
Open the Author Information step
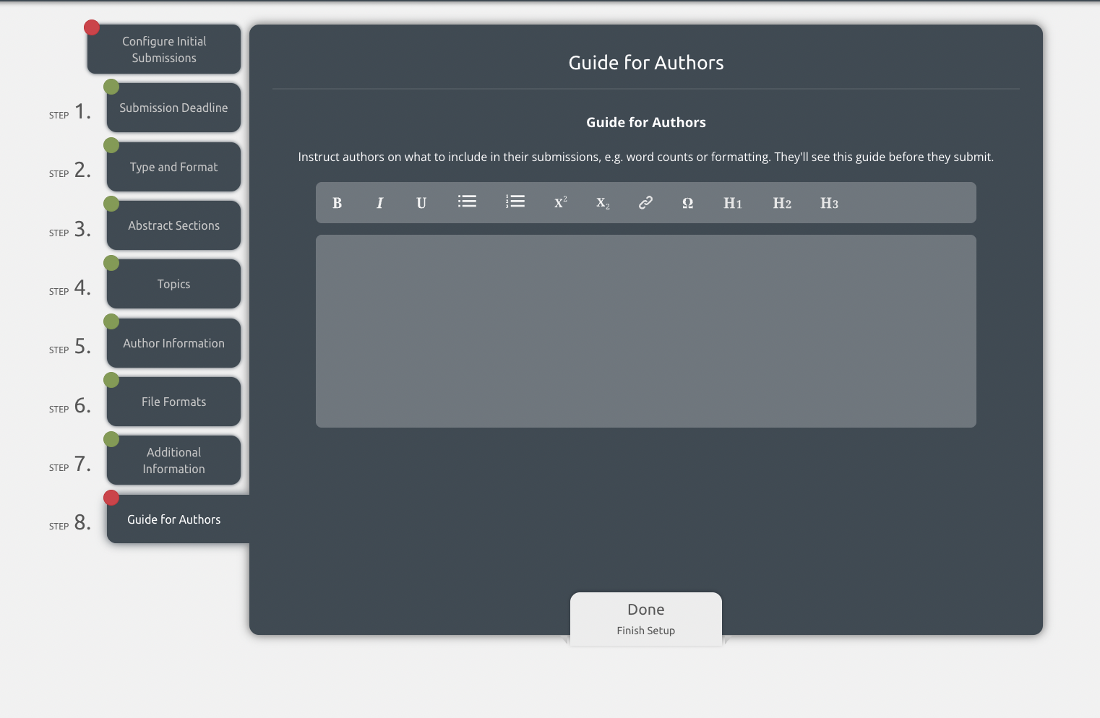173,343
